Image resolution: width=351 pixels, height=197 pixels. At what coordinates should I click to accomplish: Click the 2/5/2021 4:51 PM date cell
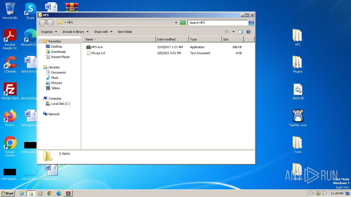[x=169, y=53]
